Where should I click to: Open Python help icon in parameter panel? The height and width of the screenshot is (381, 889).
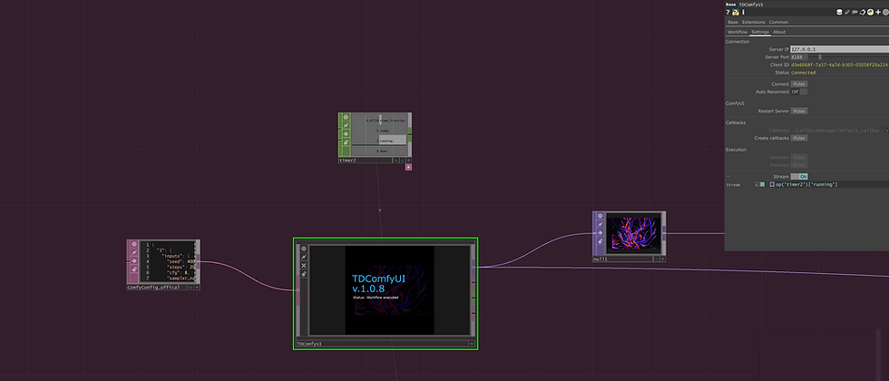tap(736, 12)
